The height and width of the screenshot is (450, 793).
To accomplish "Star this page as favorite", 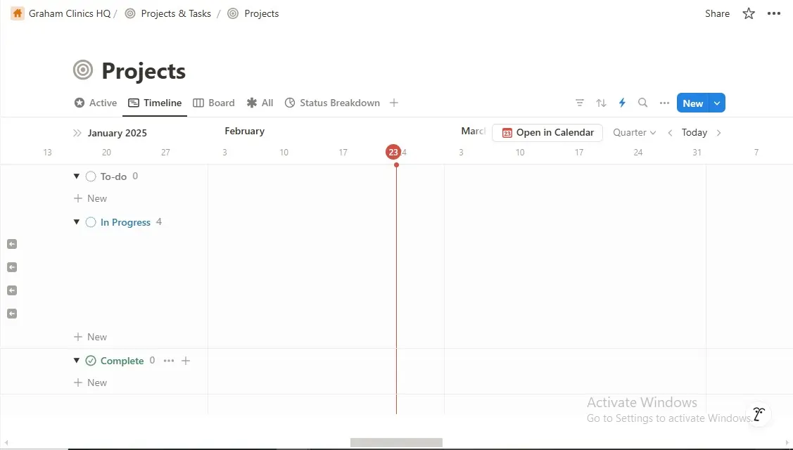I will point(749,13).
